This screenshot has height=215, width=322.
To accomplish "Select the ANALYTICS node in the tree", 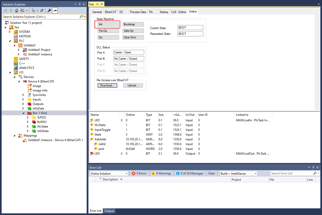I will 26,68.
